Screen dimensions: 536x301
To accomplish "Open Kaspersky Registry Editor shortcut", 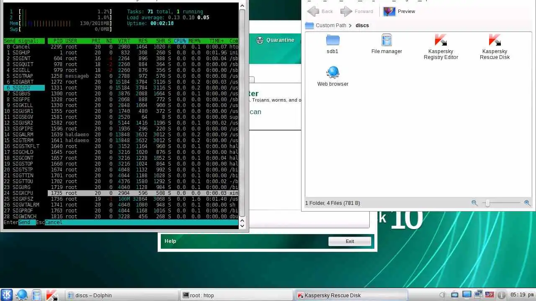I will (x=441, y=47).
